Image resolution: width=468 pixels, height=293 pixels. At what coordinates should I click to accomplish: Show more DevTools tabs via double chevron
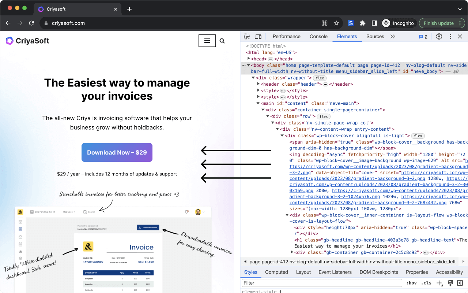(393, 37)
